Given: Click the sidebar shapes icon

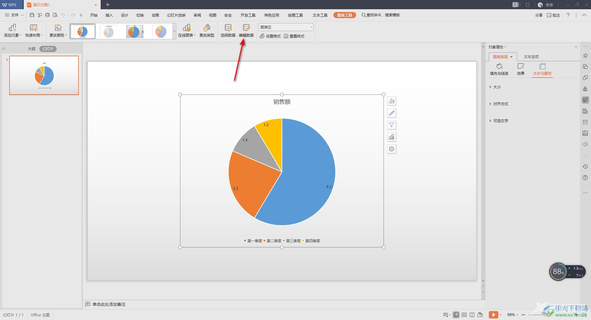Looking at the screenshot, I should (x=585, y=78).
